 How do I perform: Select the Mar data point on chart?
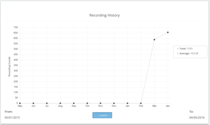pyautogui.click(x=154, y=40)
